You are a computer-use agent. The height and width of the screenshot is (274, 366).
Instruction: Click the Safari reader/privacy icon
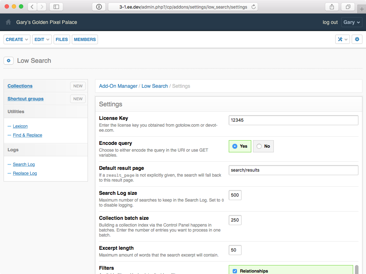click(x=99, y=7)
